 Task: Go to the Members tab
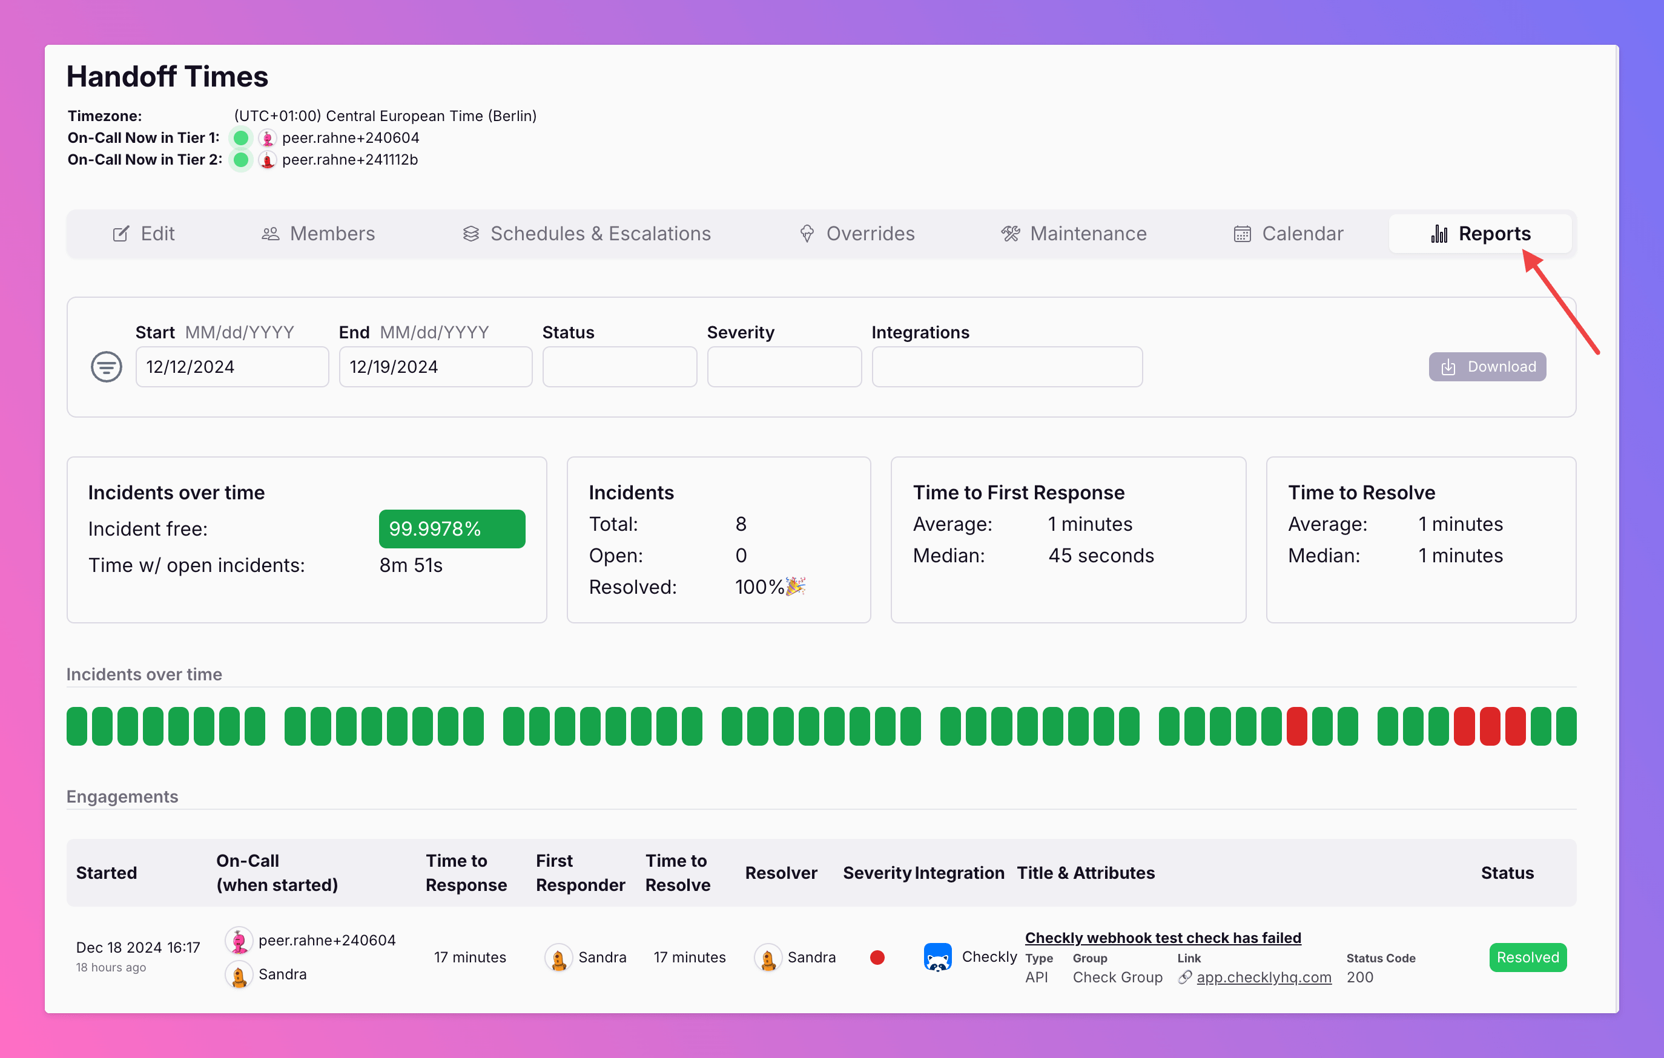(x=319, y=234)
